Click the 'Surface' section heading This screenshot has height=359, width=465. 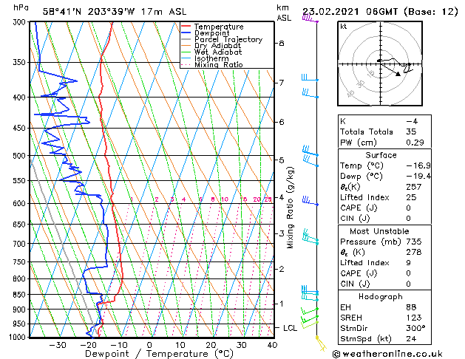[x=381, y=155]
